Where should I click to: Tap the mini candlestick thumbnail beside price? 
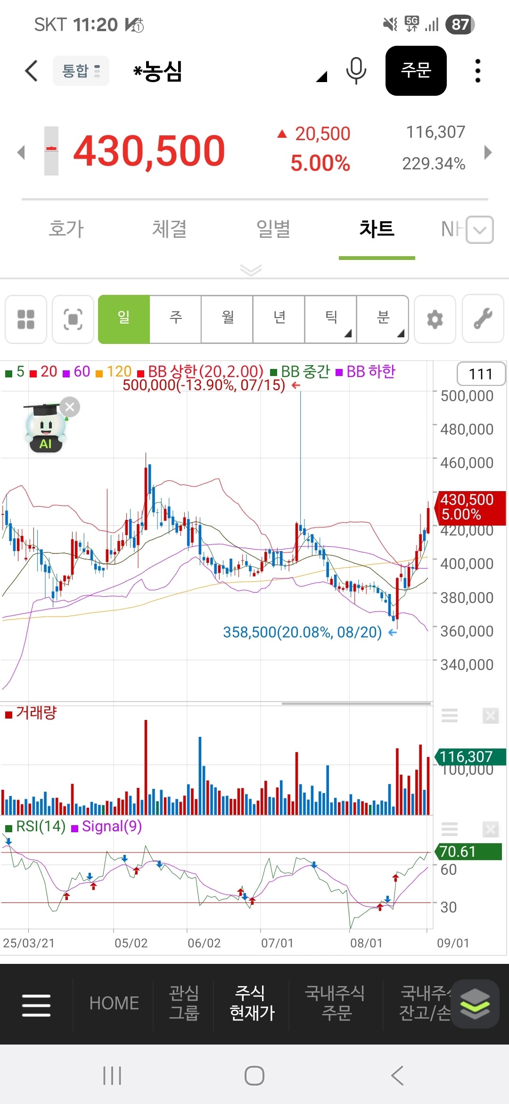point(51,151)
